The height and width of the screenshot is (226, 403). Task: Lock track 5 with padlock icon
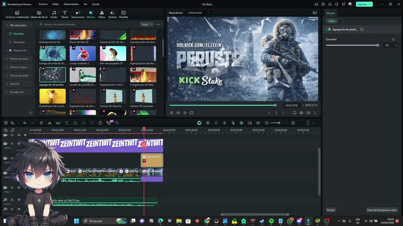(x=12, y=135)
